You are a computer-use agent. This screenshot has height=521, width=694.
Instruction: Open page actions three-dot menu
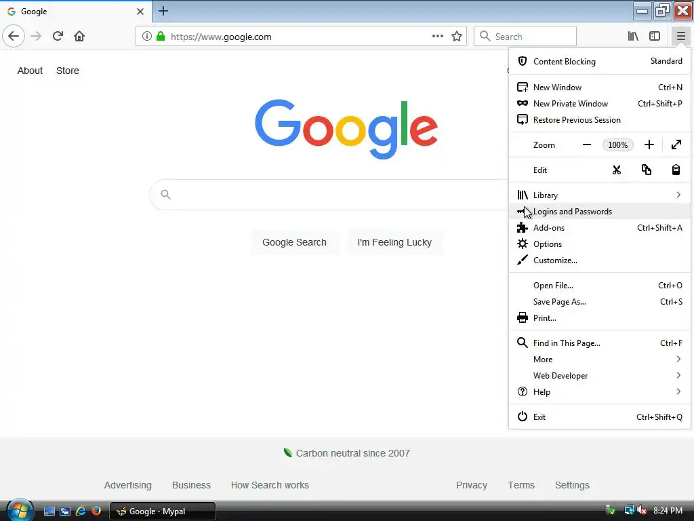point(437,37)
